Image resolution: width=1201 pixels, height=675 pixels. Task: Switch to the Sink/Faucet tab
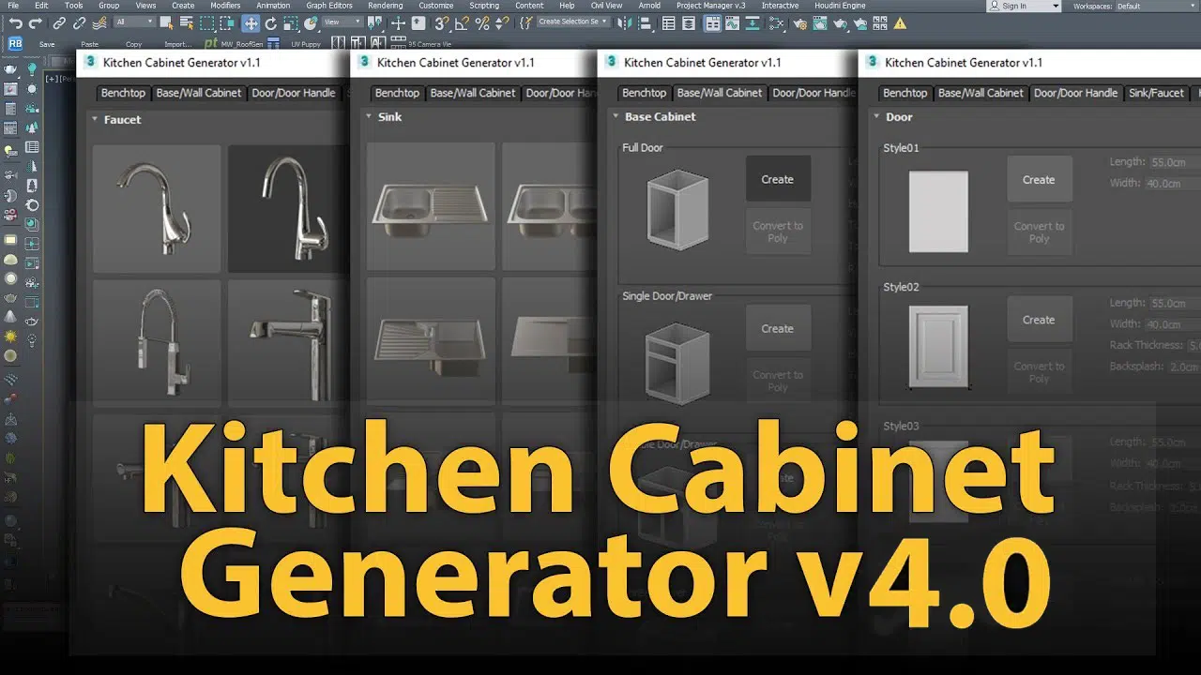[1156, 93]
